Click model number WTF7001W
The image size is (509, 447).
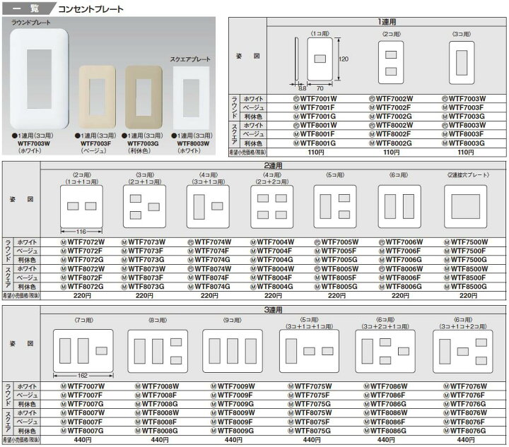[x=318, y=99]
